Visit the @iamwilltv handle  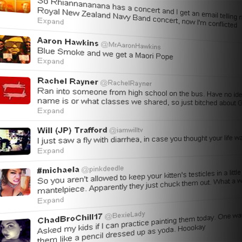click(126, 130)
